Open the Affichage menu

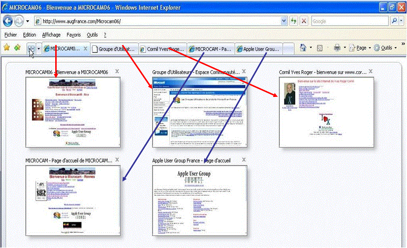51,35
